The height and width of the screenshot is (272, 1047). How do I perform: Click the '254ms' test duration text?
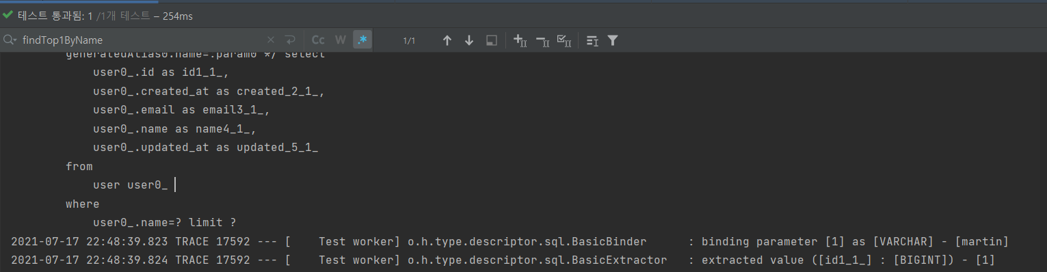[x=177, y=16]
